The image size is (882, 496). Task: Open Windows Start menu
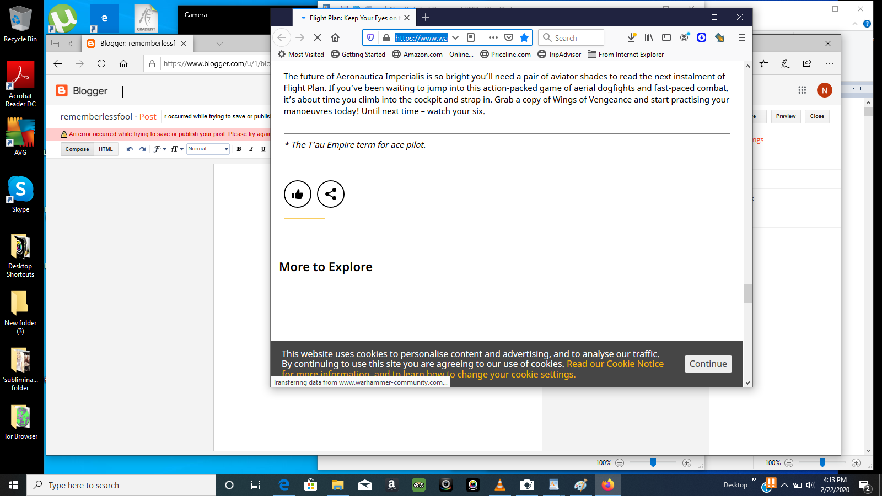(x=13, y=485)
